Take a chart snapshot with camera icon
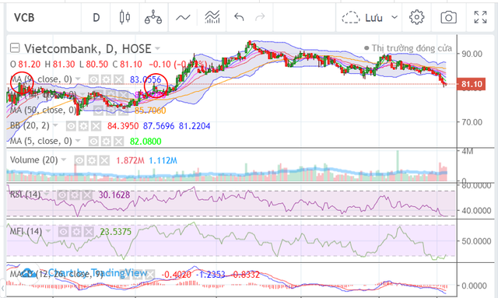Image resolution: width=498 pixels, height=298 pixels. click(448, 17)
